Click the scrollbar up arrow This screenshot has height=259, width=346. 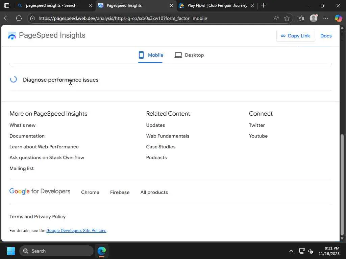342,28
